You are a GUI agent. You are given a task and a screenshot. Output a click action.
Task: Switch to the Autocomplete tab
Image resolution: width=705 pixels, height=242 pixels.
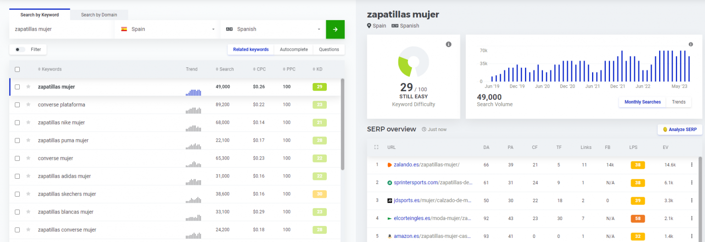pos(294,49)
